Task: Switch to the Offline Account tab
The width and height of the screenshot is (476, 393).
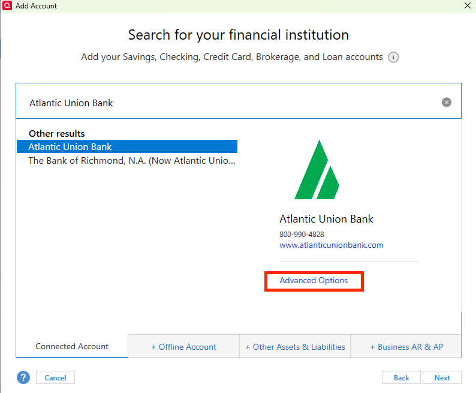Action: point(183,347)
